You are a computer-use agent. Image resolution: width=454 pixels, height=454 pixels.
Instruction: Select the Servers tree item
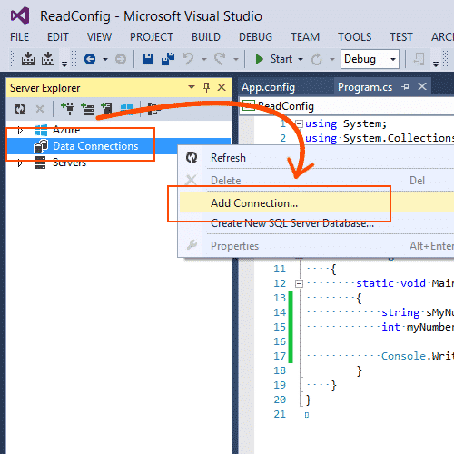(69, 163)
